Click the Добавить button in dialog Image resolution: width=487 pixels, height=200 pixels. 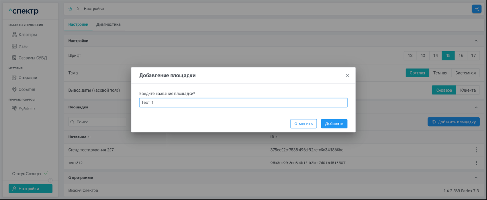pos(334,124)
